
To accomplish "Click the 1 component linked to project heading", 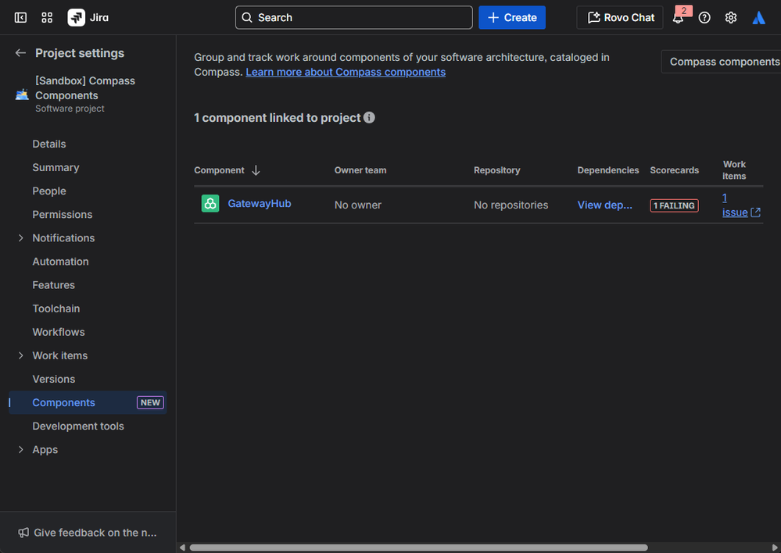I will click(x=277, y=117).
